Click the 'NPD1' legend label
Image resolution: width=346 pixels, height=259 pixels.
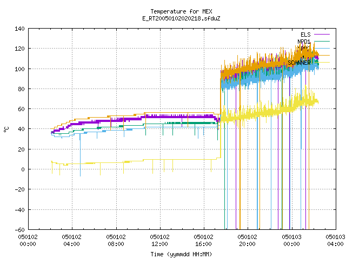(x=304, y=42)
